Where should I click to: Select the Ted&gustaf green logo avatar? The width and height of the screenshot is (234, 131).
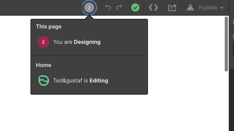click(44, 81)
